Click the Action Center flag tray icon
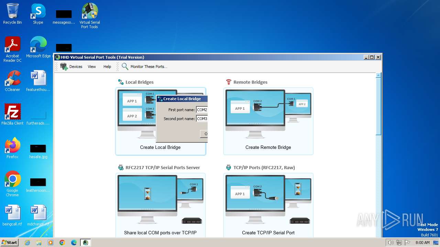The width and height of the screenshot is (440, 247). [x=407, y=243]
